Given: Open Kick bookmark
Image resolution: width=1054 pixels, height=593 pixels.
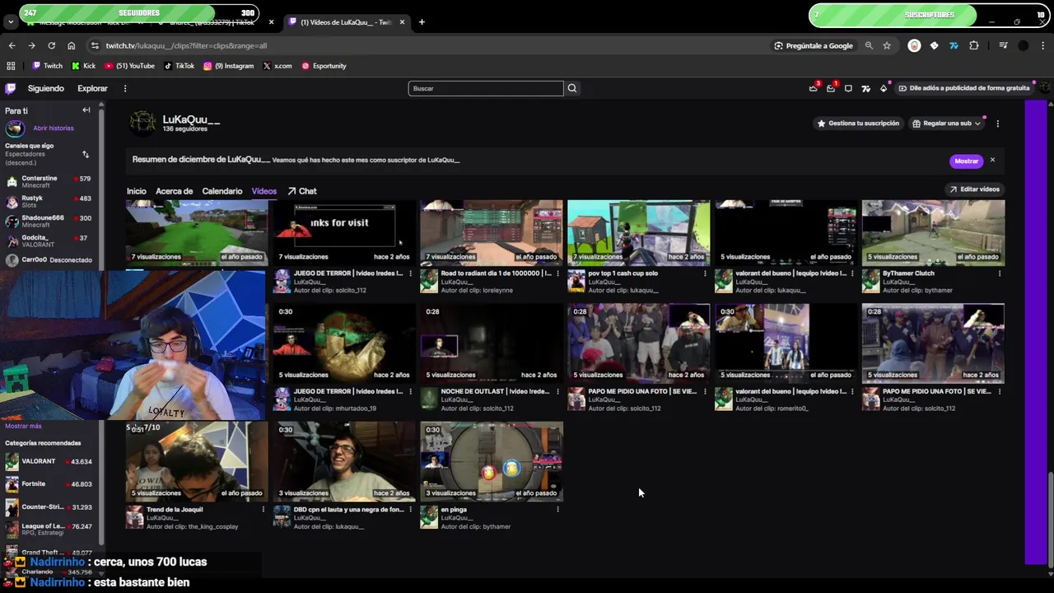Looking at the screenshot, I should click(83, 66).
